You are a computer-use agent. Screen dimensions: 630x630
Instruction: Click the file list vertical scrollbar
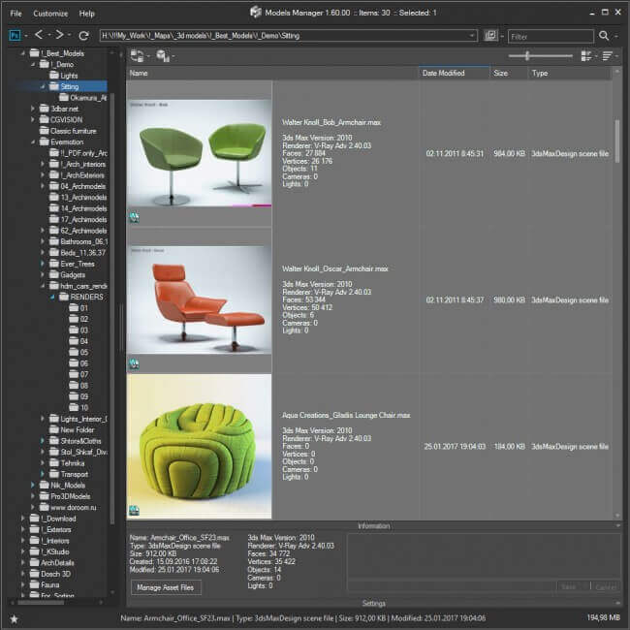click(x=616, y=141)
